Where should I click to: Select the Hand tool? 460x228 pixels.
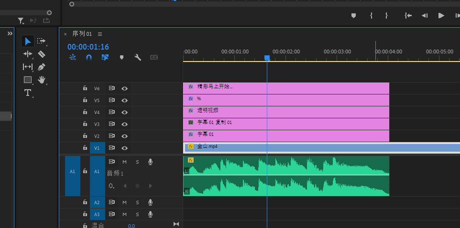pos(41,80)
